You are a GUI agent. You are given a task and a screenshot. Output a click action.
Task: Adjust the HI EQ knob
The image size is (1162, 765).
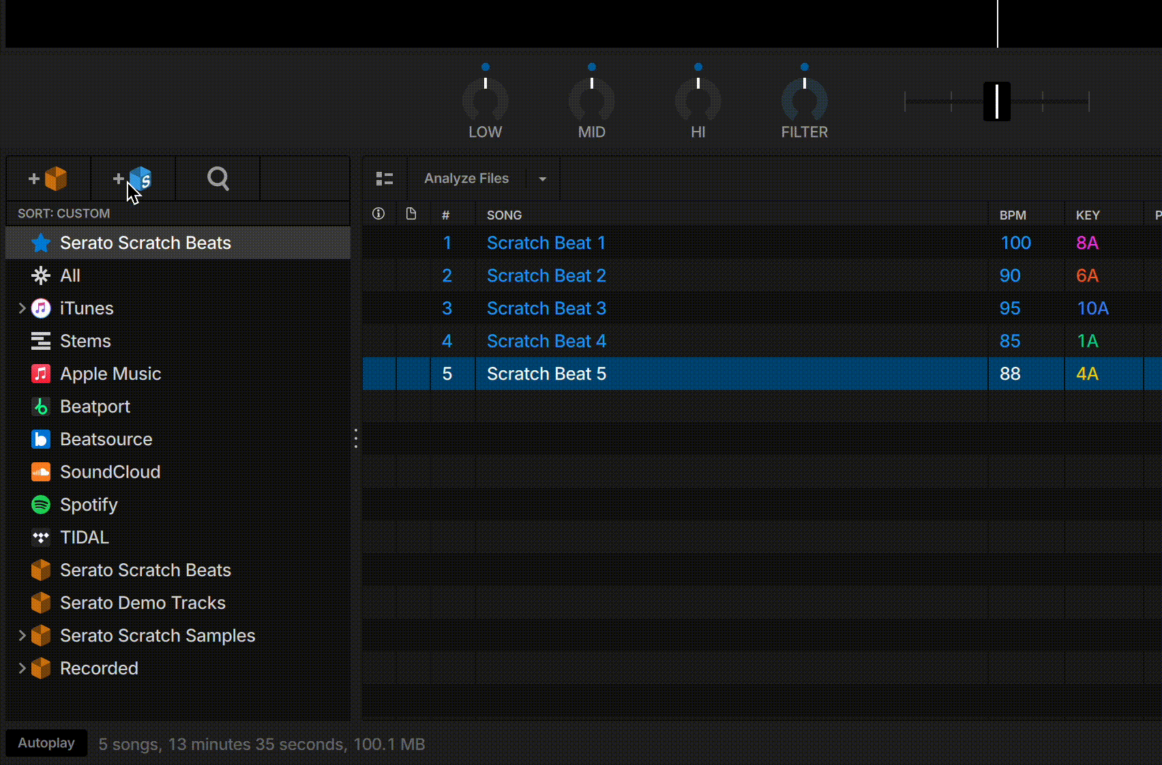pyautogui.click(x=698, y=100)
